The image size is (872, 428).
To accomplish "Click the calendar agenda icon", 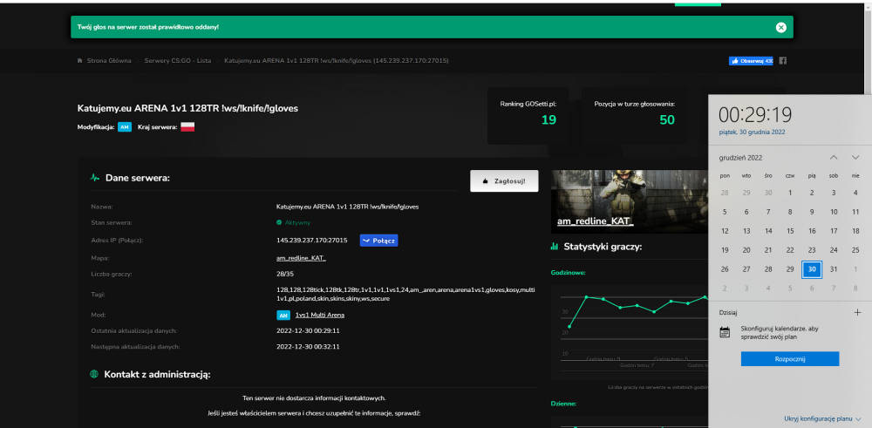I will click(725, 333).
